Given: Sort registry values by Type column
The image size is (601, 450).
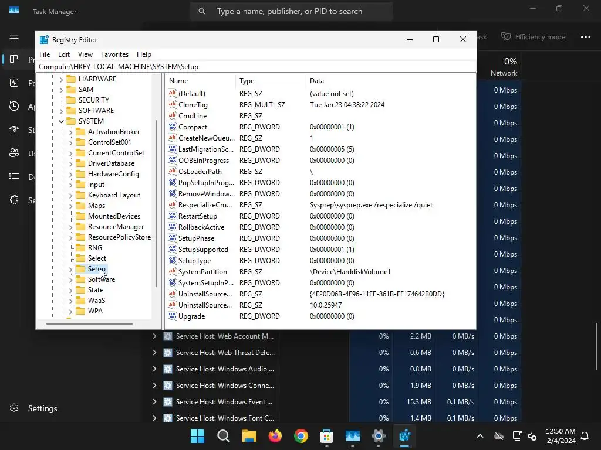Looking at the screenshot, I should (271, 81).
